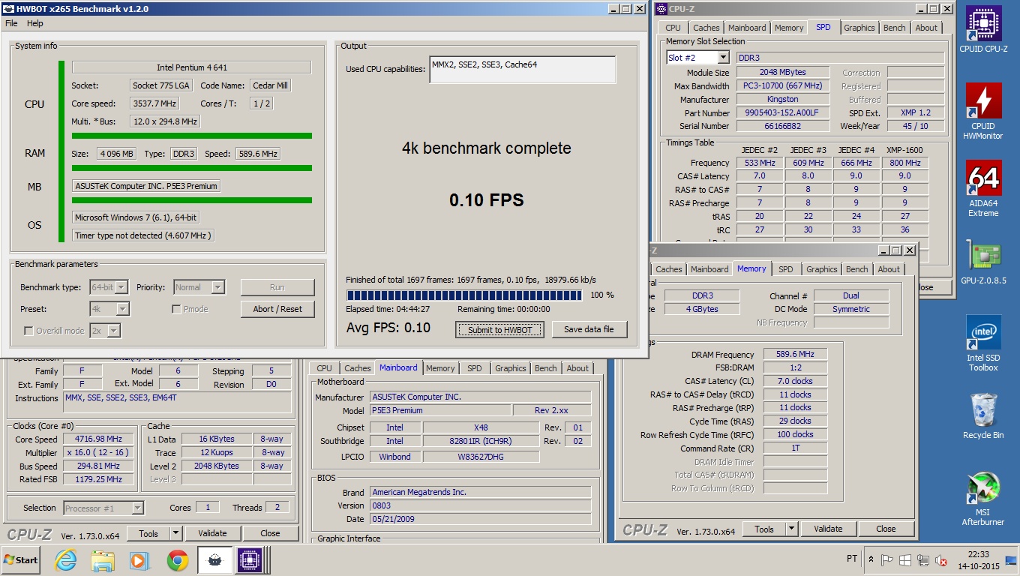Select the Bench tab in CPU-Z Memory window
The width and height of the screenshot is (1020, 576).
pos(856,269)
